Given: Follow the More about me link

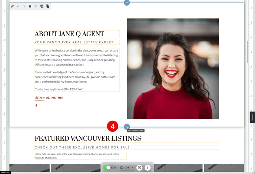Looking at the screenshot, I should pyautogui.click(x=49, y=97).
